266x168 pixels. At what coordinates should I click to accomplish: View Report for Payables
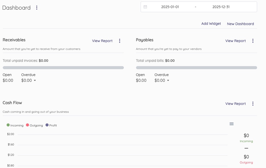(x=235, y=41)
